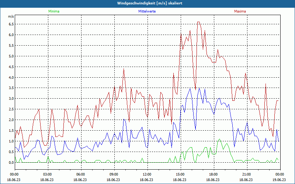295x184 pixels.
Task: Click the "6,0" y-axis value
Action: pyautogui.click(x=11, y=35)
